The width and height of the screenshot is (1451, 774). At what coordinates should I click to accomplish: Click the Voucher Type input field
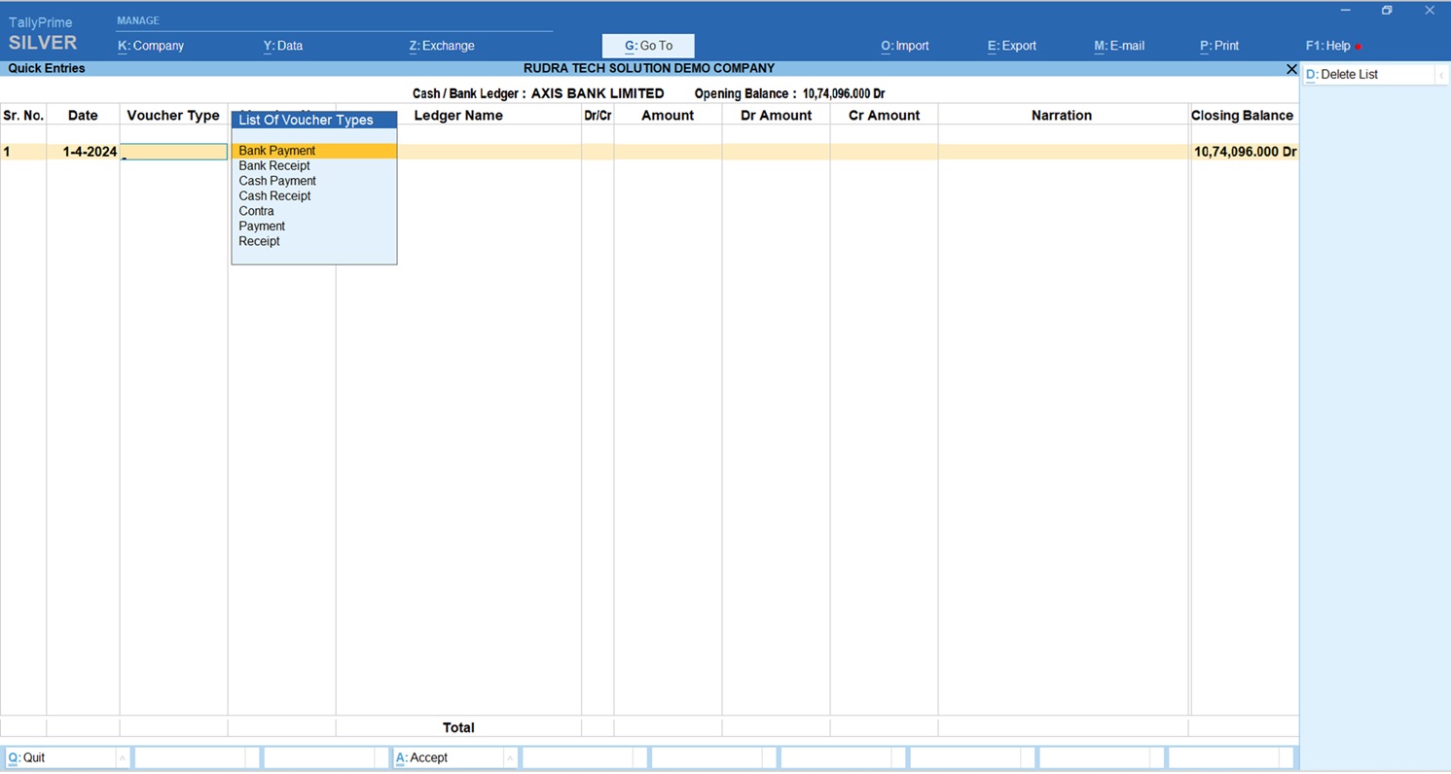[x=174, y=152]
